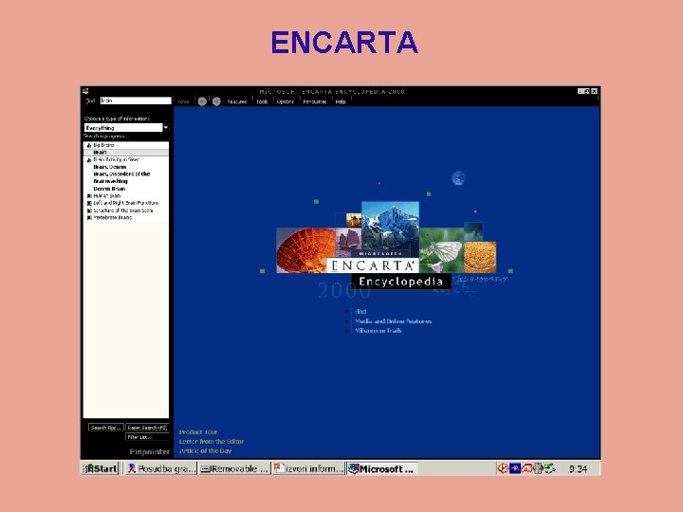Click the back navigation round button
Viewport: 683px width, 512px height.
pos(202,101)
